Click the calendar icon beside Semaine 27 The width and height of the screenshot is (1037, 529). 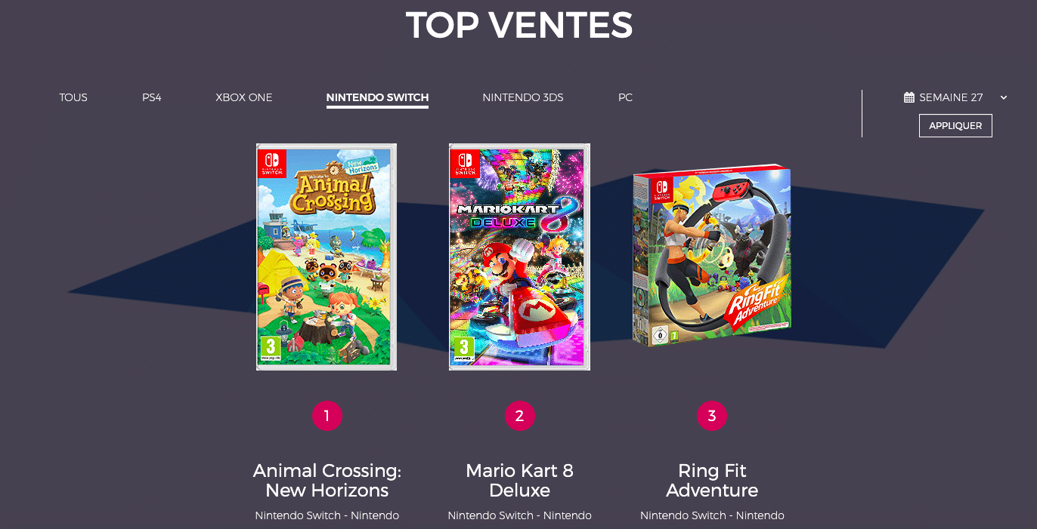point(909,97)
